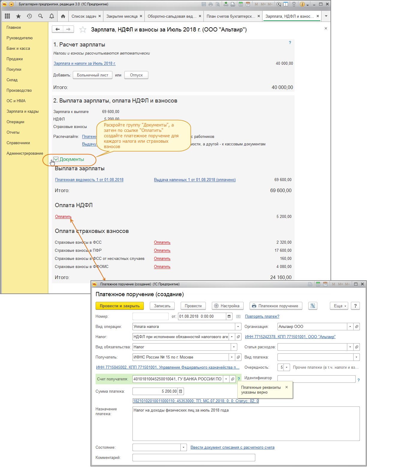Click the zoom scale magnifier icon
The height and width of the screenshot is (467, 418).
[x=279, y=4]
